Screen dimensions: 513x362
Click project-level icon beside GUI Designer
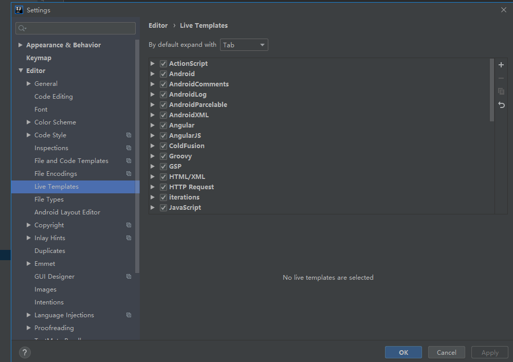click(129, 276)
